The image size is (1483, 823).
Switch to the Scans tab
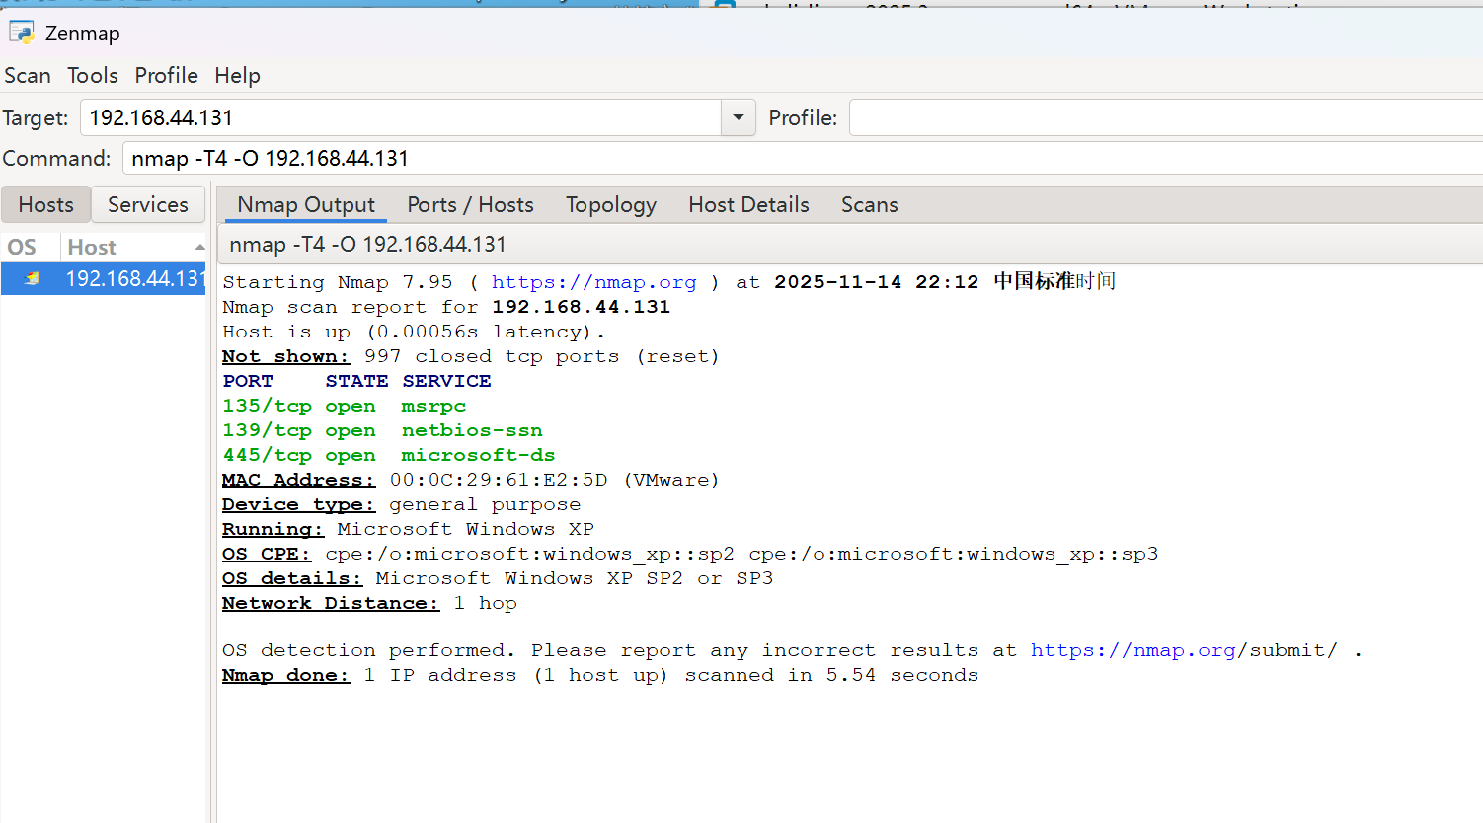pyautogui.click(x=870, y=204)
